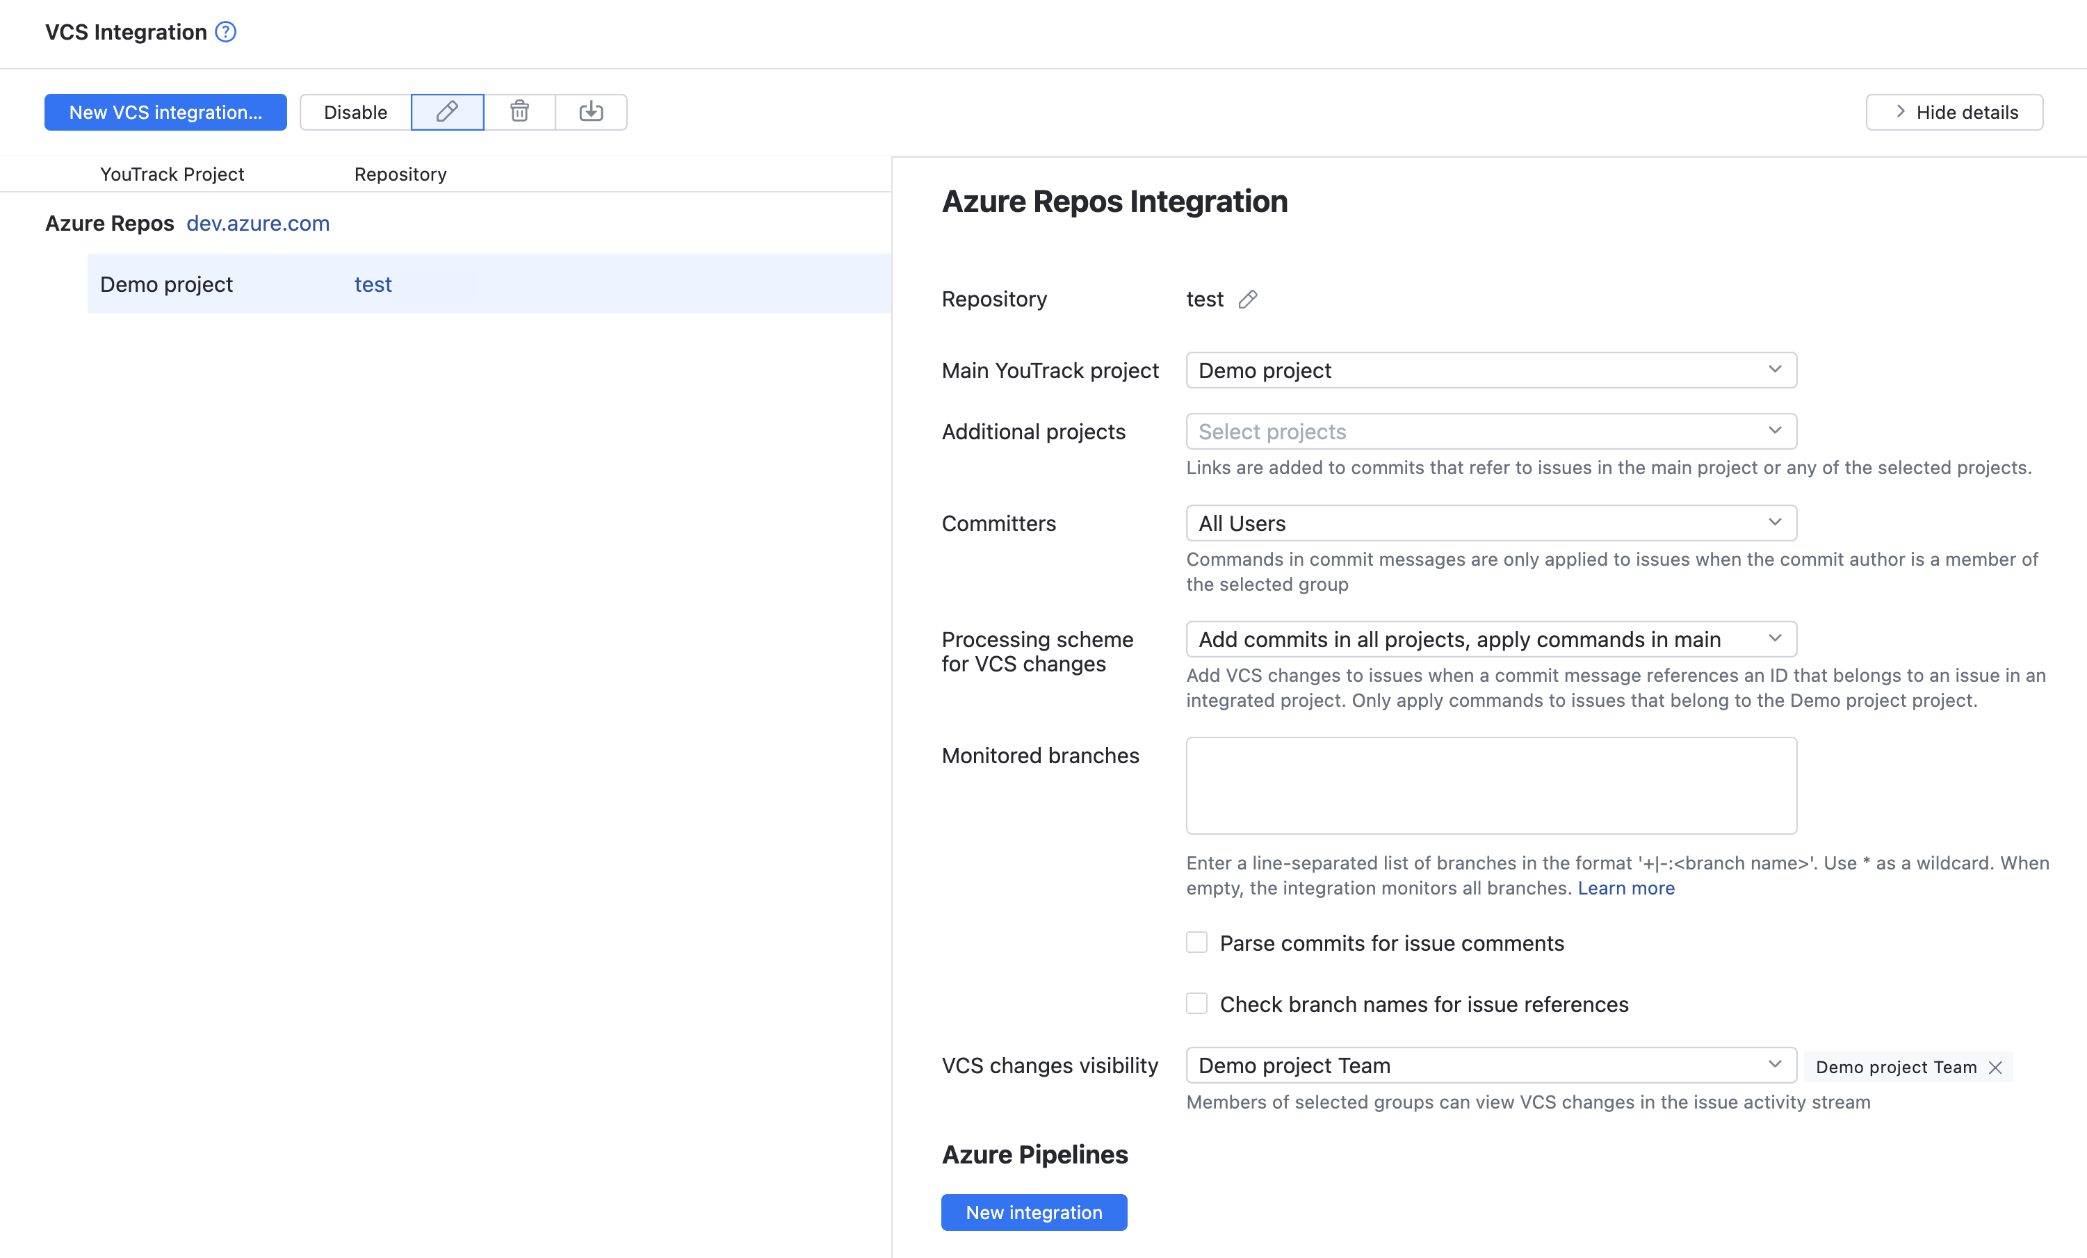
Task: Check branch names for issue references checkbox
Action: coord(1197,1003)
